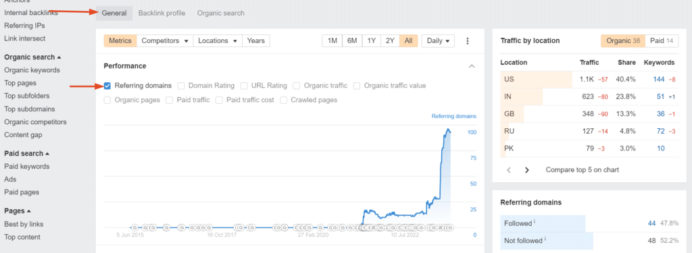Switch to the General tab

pyautogui.click(x=114, y=13)
